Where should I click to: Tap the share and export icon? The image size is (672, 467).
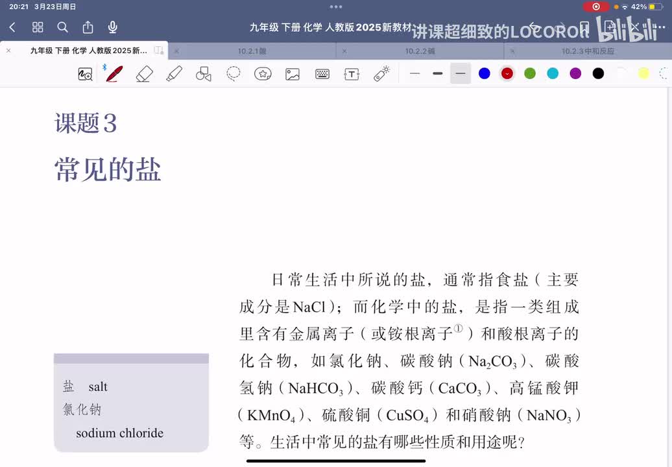[x=88, y=27]
